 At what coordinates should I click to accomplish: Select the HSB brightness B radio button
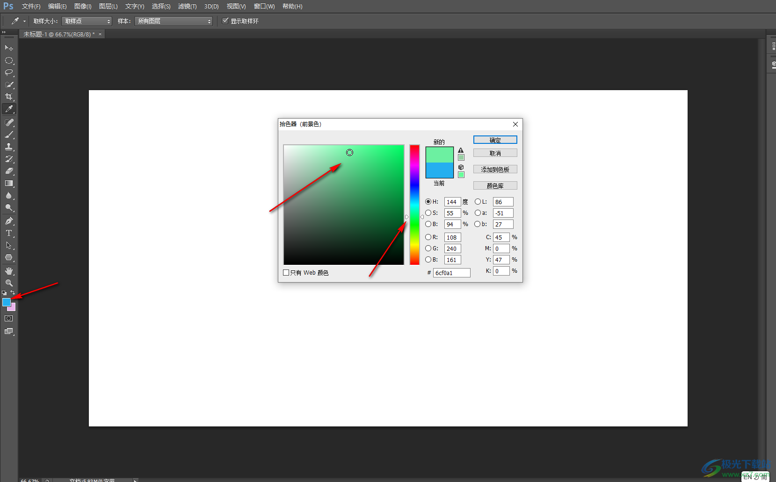(428, 224)
